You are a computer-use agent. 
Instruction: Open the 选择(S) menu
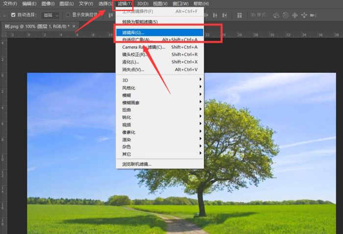coord(105,4)
